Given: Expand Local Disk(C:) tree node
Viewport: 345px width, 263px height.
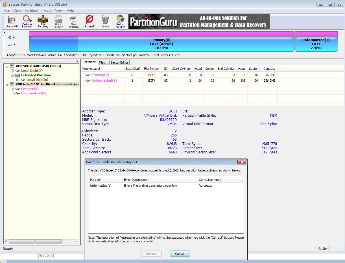Looking at the screenshot, I should [12, 71].
